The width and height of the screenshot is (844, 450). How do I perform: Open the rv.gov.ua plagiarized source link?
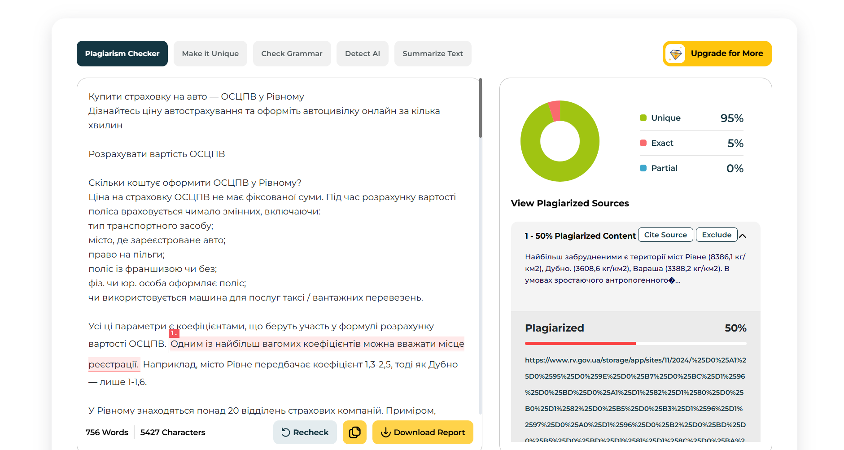pos(635,400)
